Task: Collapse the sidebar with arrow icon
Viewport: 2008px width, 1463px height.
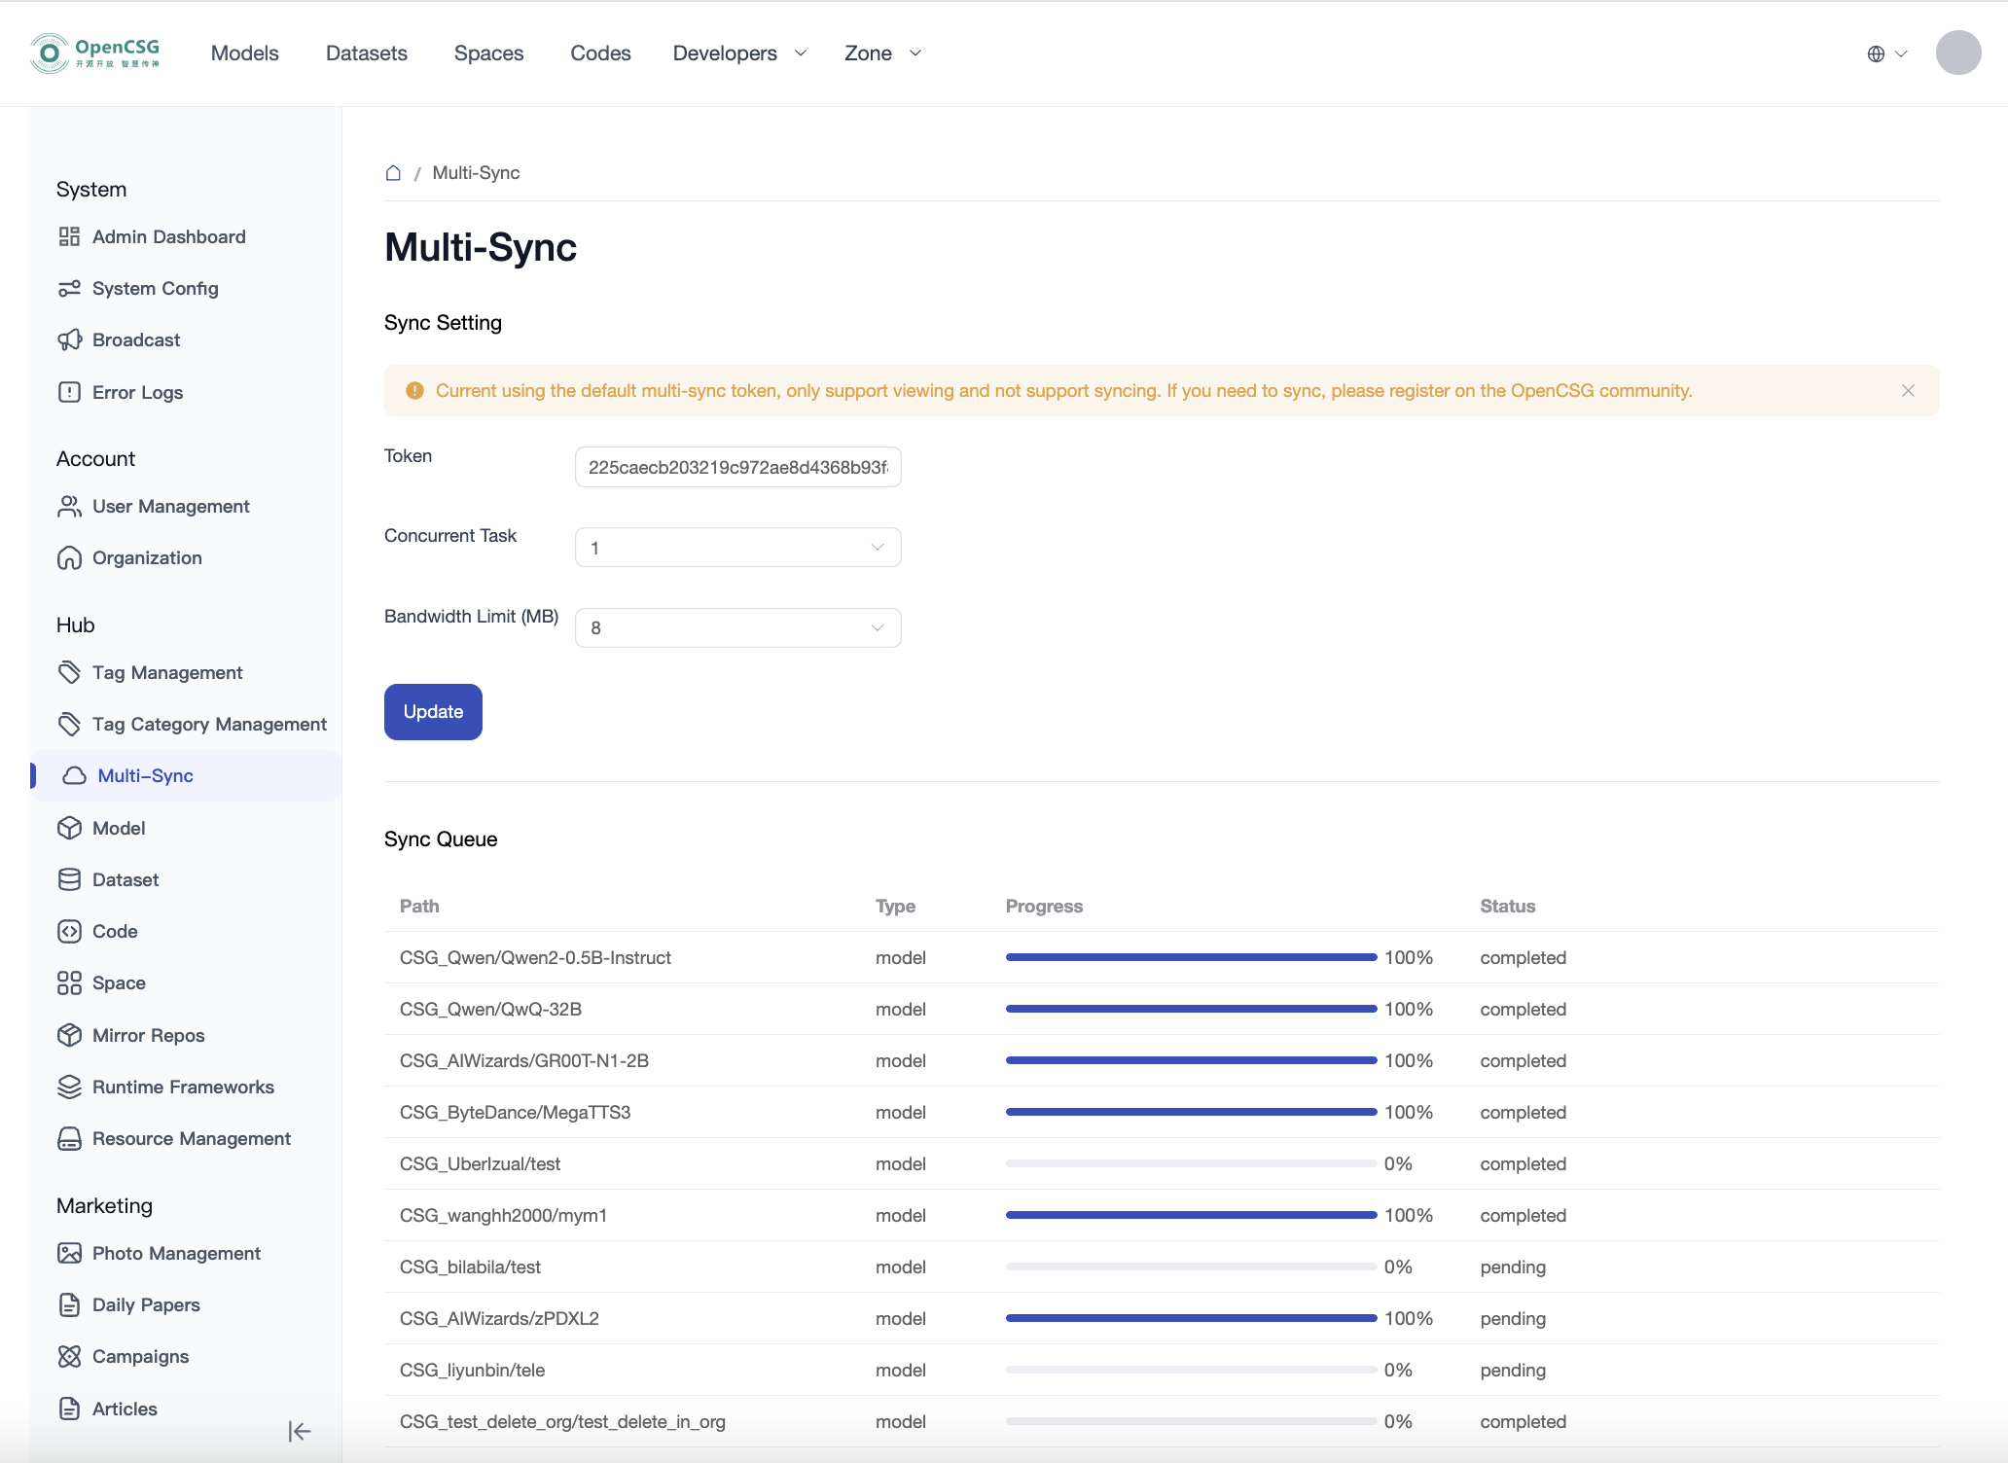Action: tap(300, 1431)
